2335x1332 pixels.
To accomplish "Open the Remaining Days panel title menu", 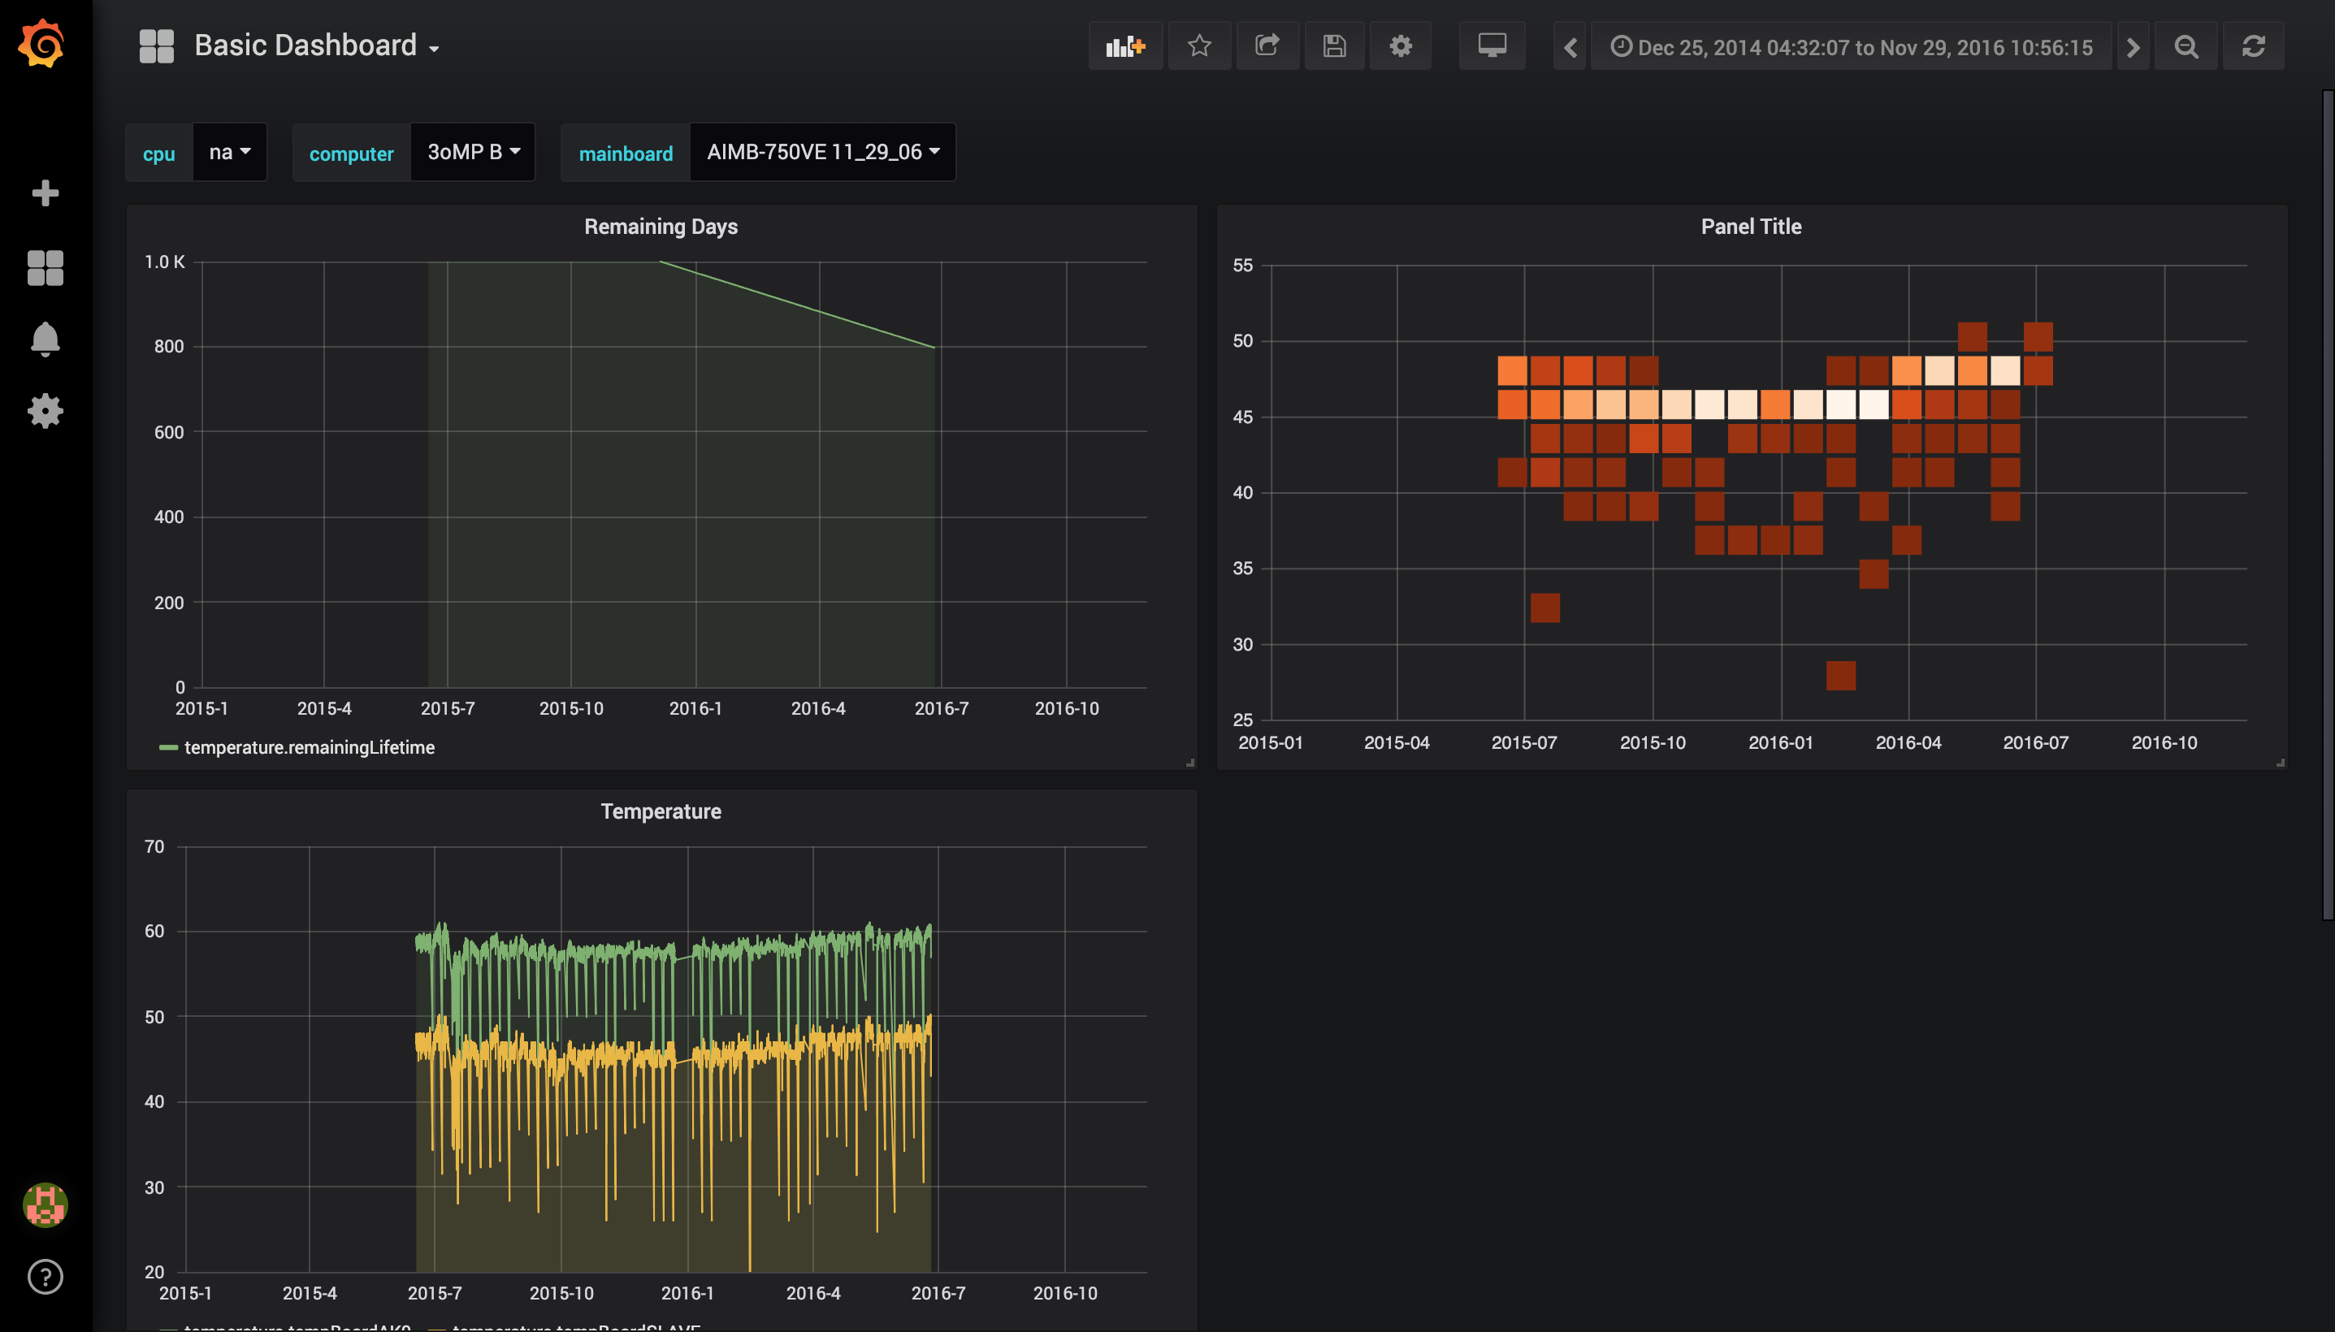I will click(x=661, y=227).
